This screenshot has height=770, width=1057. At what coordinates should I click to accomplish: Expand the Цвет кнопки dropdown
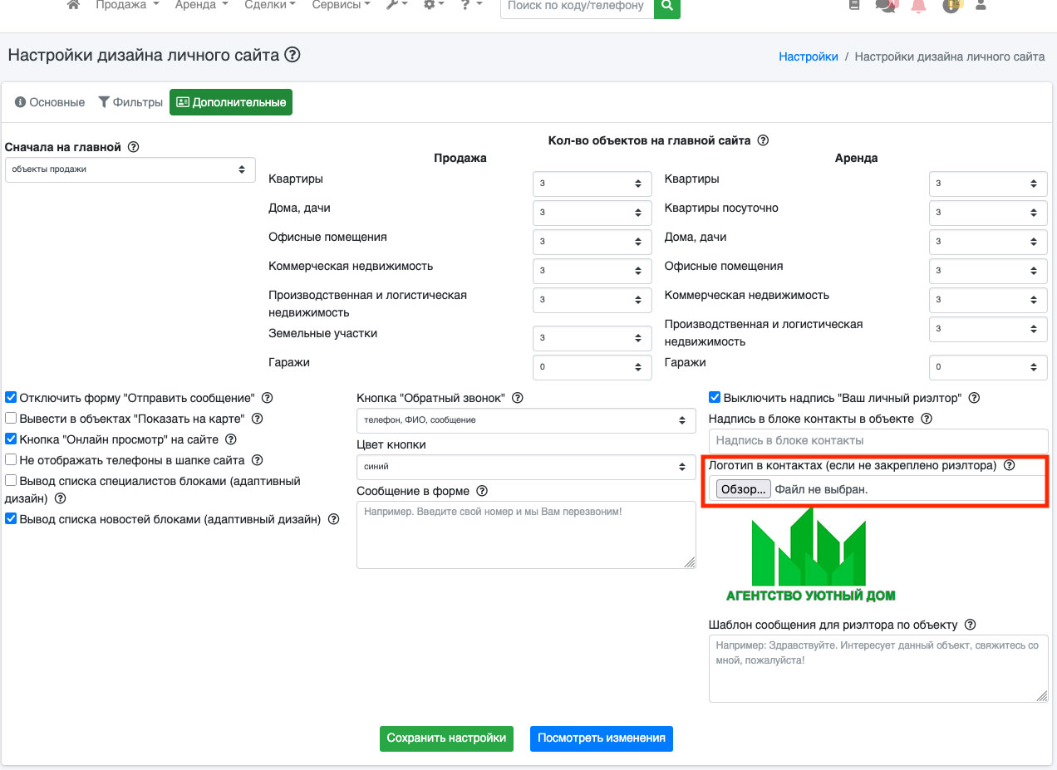(x=525, y=467)
